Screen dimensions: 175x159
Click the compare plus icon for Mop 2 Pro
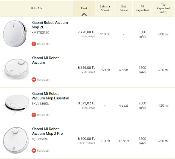34,151
